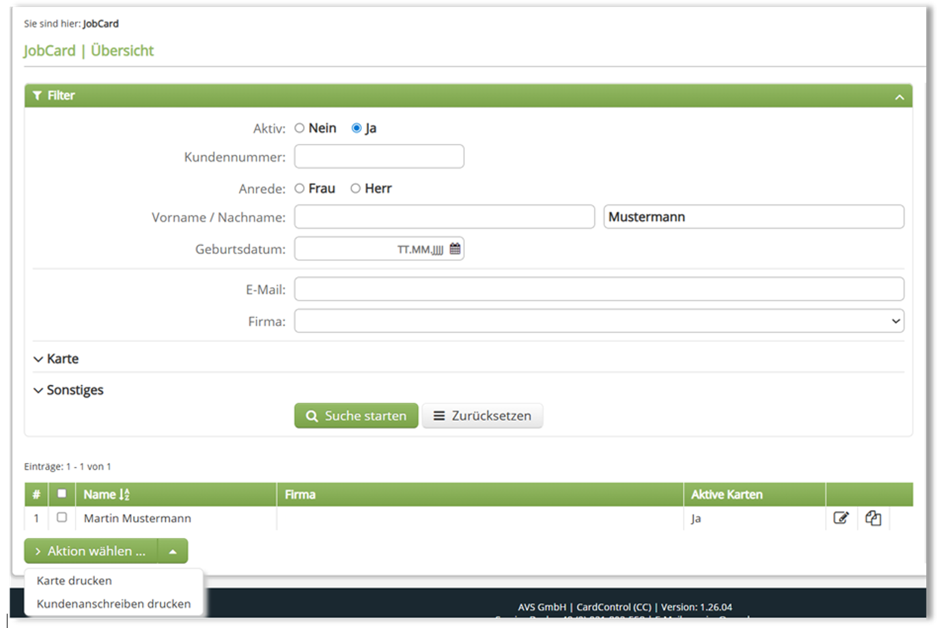Click the Aktion wählen caret arrow
937x628 pixels.
[173, 552]
